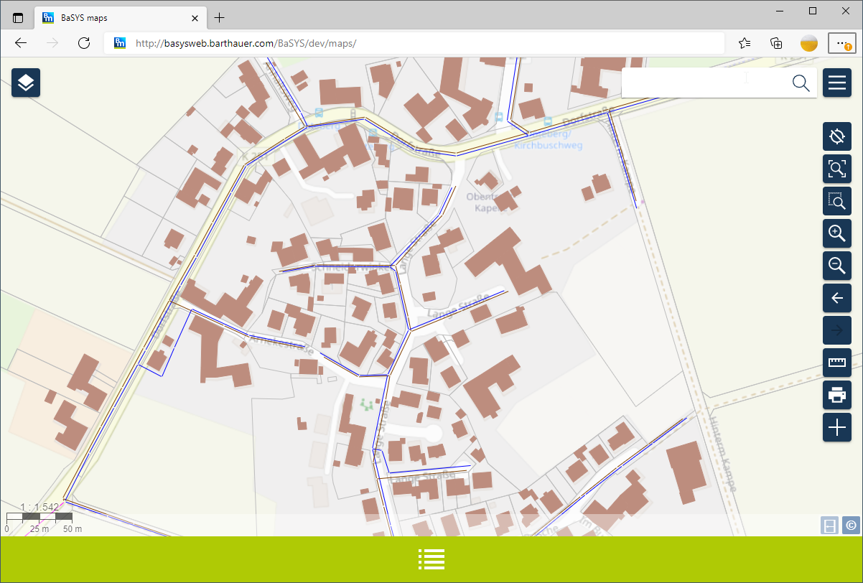Zoom out of the map
863x583 pixels.
[x=836, y=266]
